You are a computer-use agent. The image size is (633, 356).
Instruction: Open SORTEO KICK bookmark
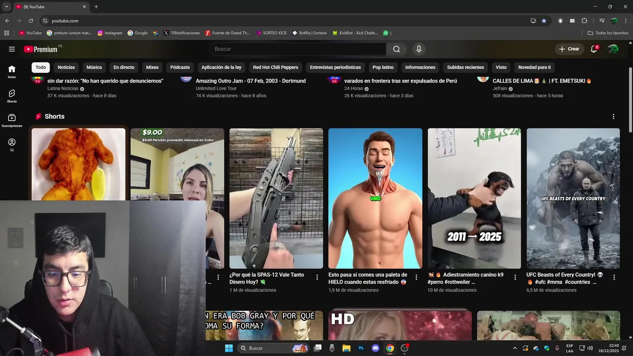(271, 33)
